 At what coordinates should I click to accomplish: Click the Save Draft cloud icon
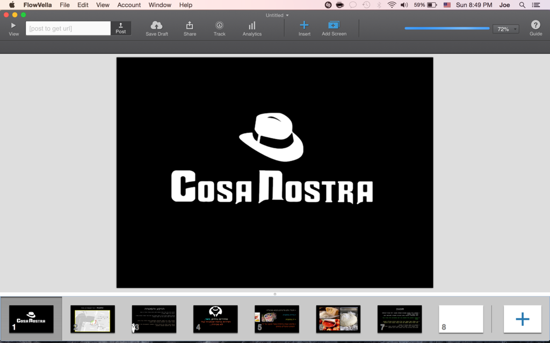click(157, 25)
